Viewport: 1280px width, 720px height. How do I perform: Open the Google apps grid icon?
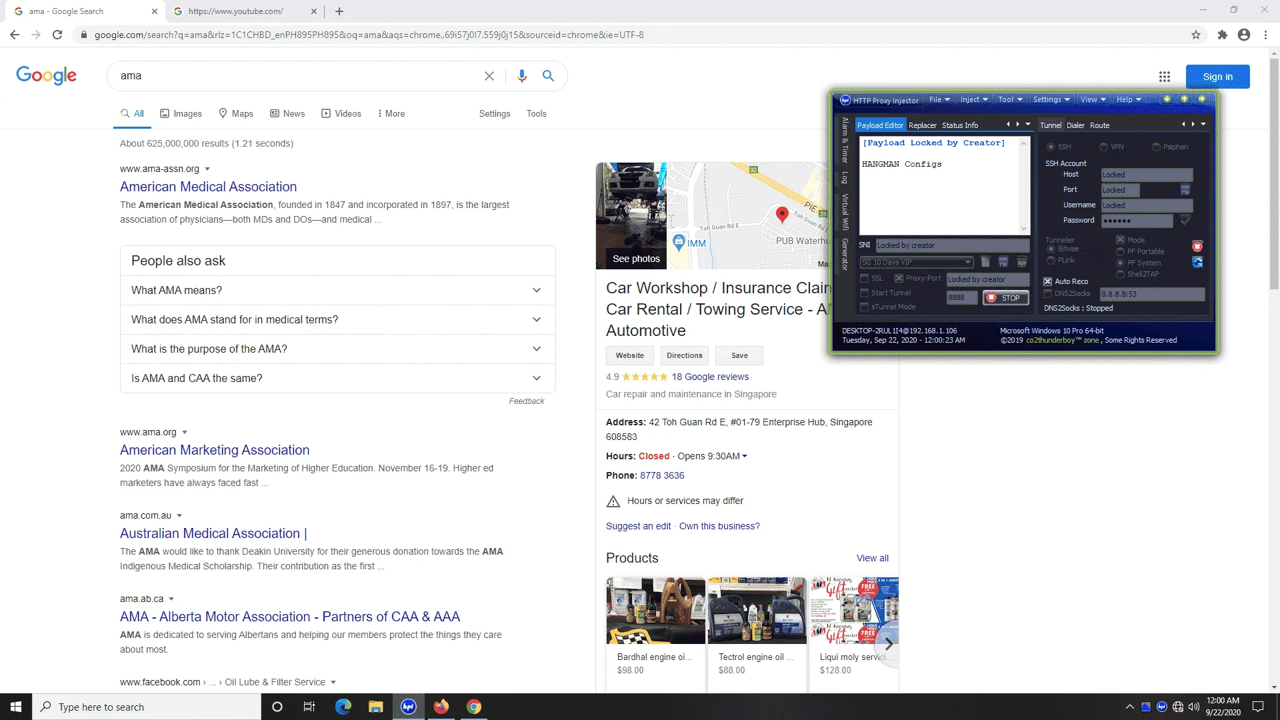click(1165, 77)
